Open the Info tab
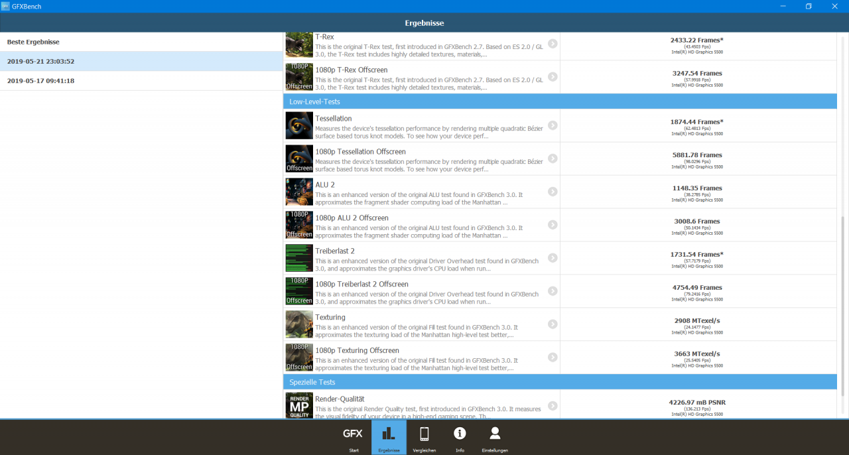The height and width of the screenshot is (455, 849). pos(460,438)
